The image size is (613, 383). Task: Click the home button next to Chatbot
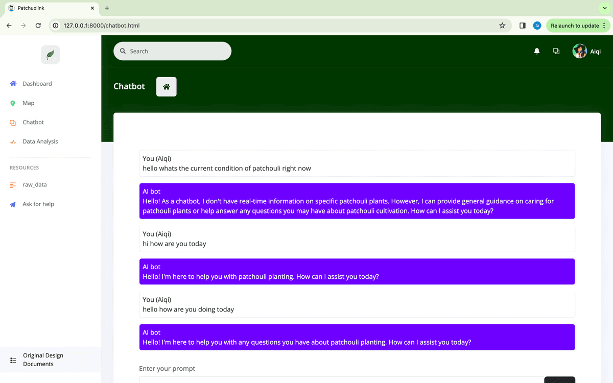(166, 87)
